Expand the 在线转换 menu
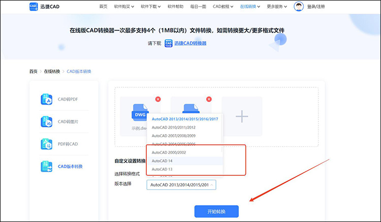 tap(250, 7)
